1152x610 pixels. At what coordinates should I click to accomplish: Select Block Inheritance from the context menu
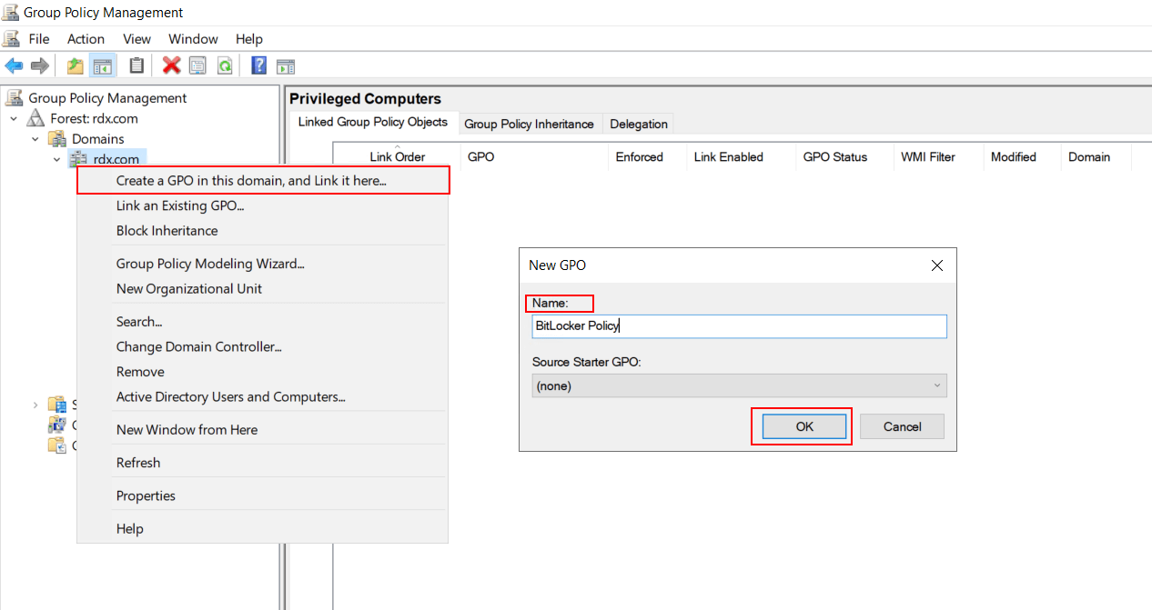pos(167,230)
